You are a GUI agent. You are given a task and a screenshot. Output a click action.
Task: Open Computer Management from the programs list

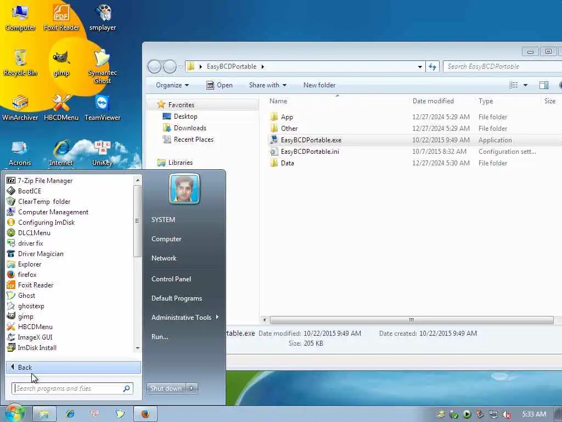53,212
